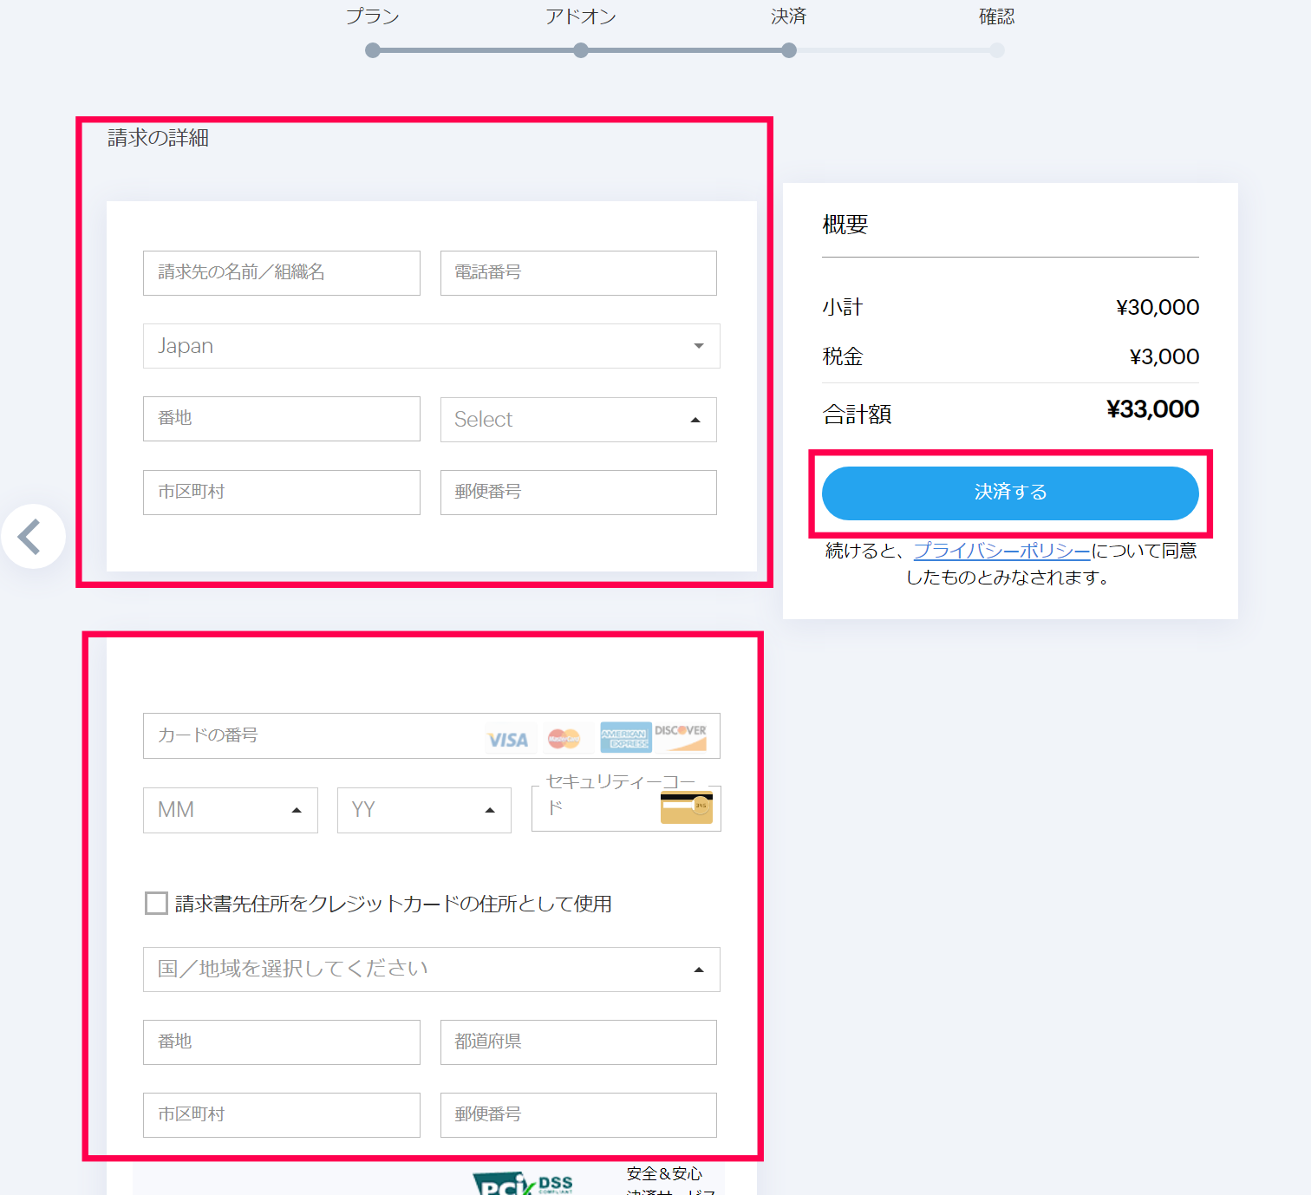This screenshot has height=1195, width=1311.
Task: Open the MM expiry month dropdown
Action: click(x=230, y=810)
